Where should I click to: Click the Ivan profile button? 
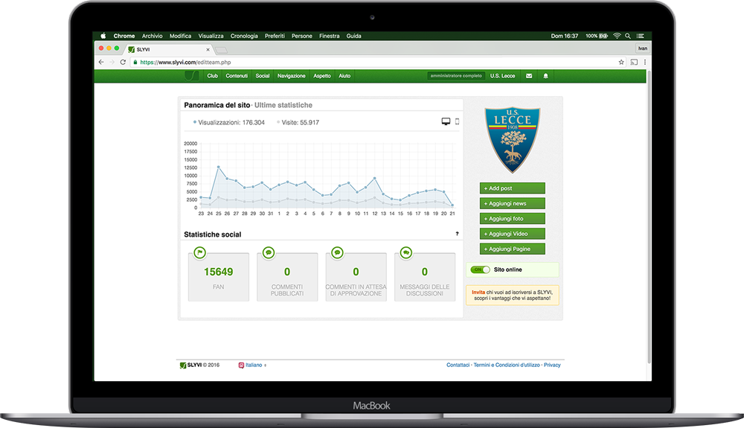tap(643, 48)
